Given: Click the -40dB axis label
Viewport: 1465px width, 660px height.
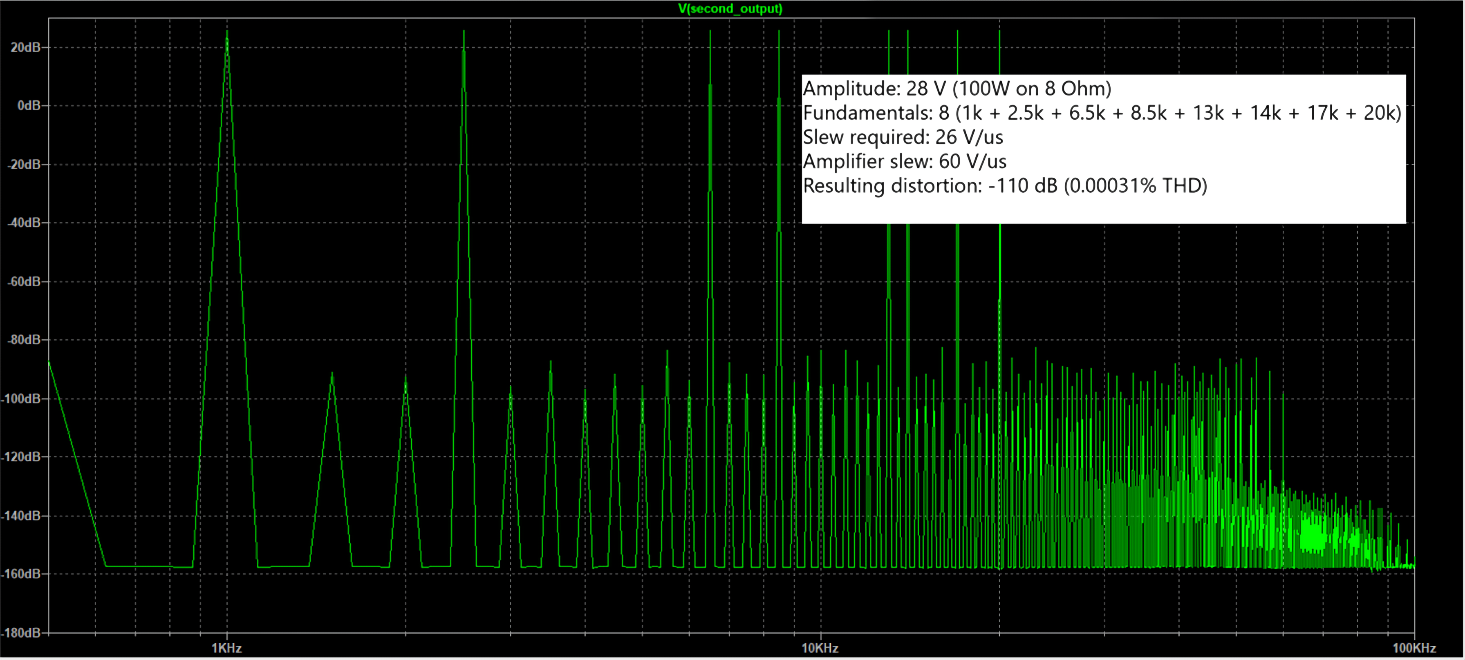Looking at the screenshot, I should (x=23, y=223).
